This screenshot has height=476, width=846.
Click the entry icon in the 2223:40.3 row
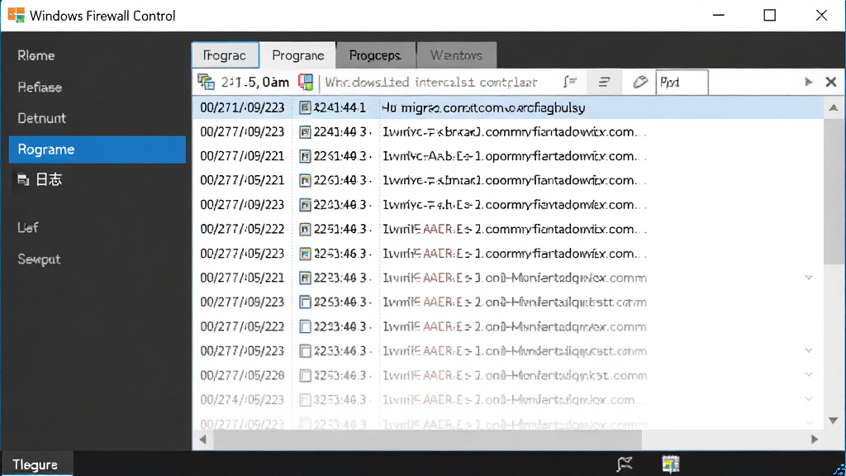pos(305,278)
